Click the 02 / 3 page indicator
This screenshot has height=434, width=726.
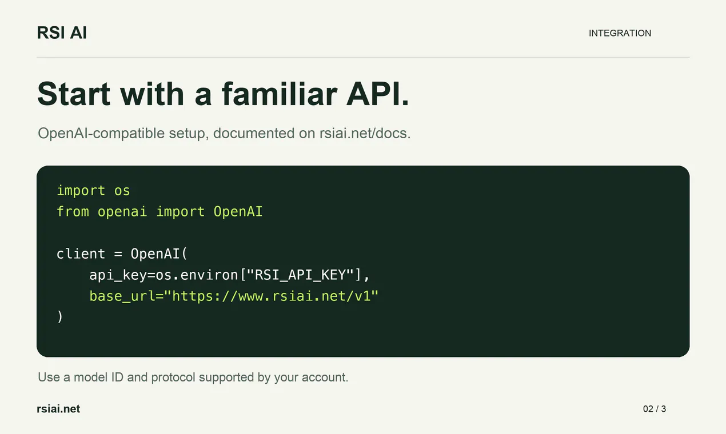654,409
